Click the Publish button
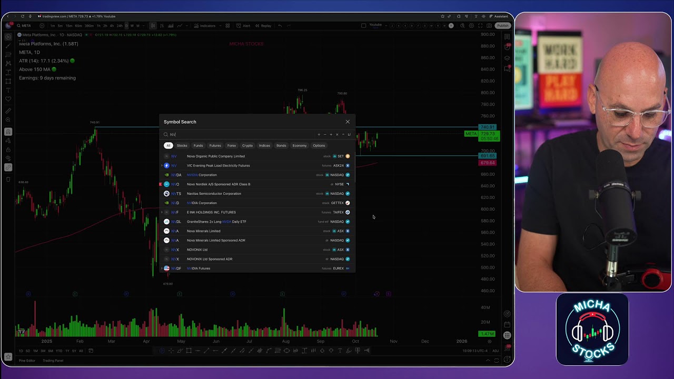The image size is (674, 379). coord(503,25)
